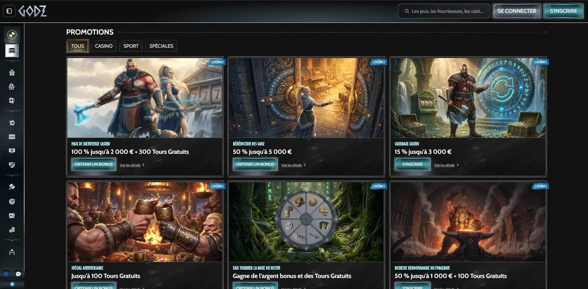Viewport: 588px width, 289px height.
Task: Get bonus for Pack de Bienvenue Casino
Action: [x=94, y=164]
